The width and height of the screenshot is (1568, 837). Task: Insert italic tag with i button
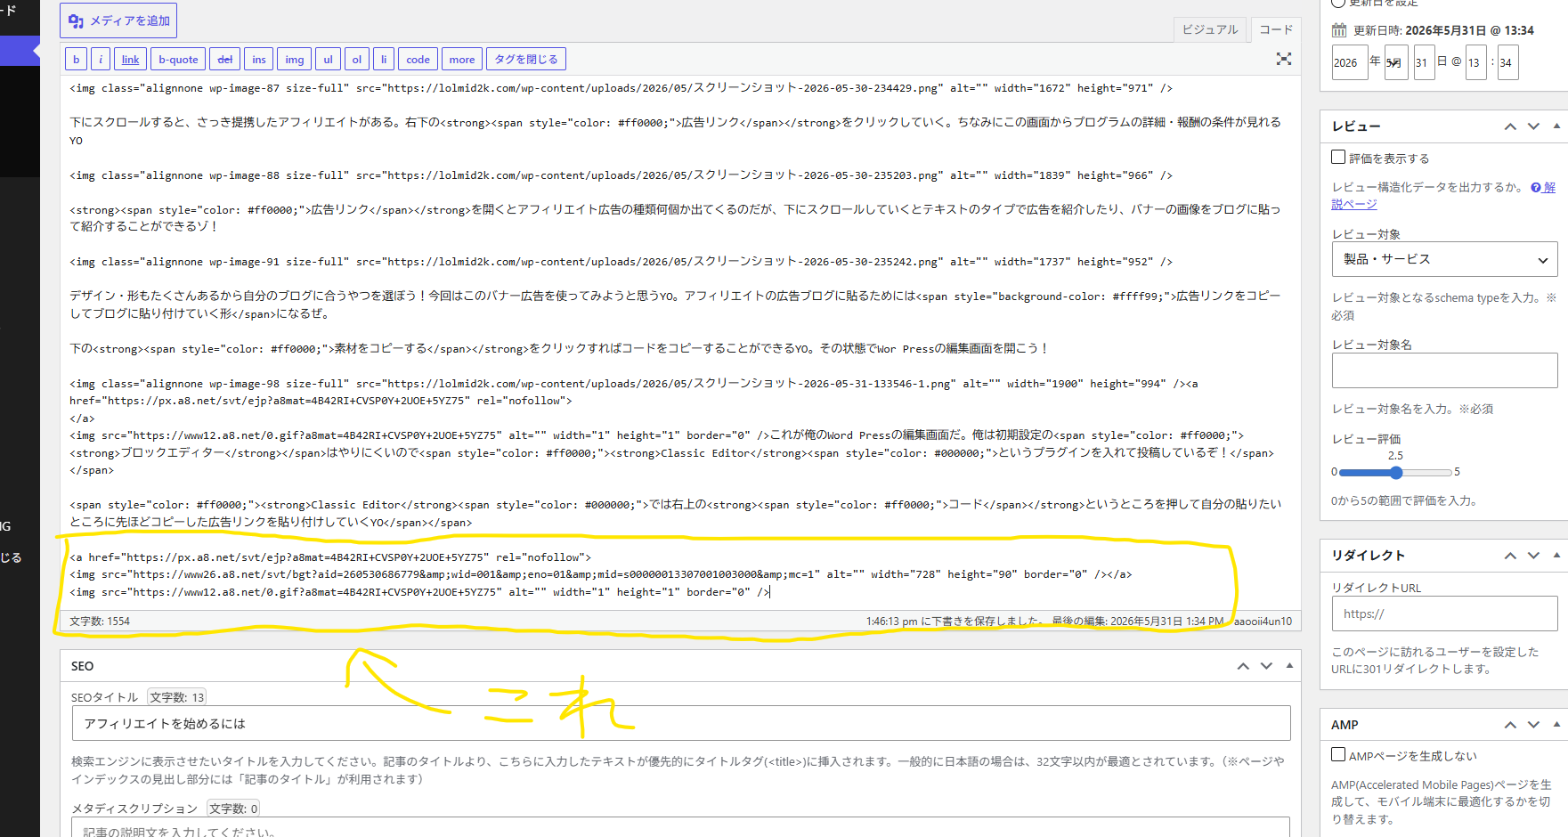pos(101,60)
